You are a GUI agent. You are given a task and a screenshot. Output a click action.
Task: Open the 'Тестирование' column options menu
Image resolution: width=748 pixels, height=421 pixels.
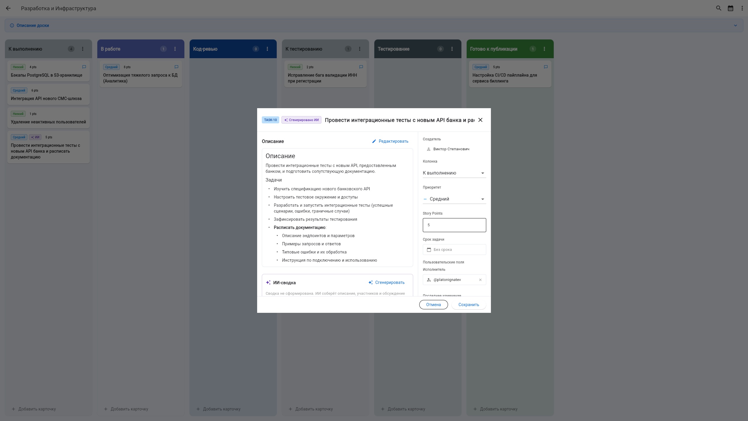(452, 49)
